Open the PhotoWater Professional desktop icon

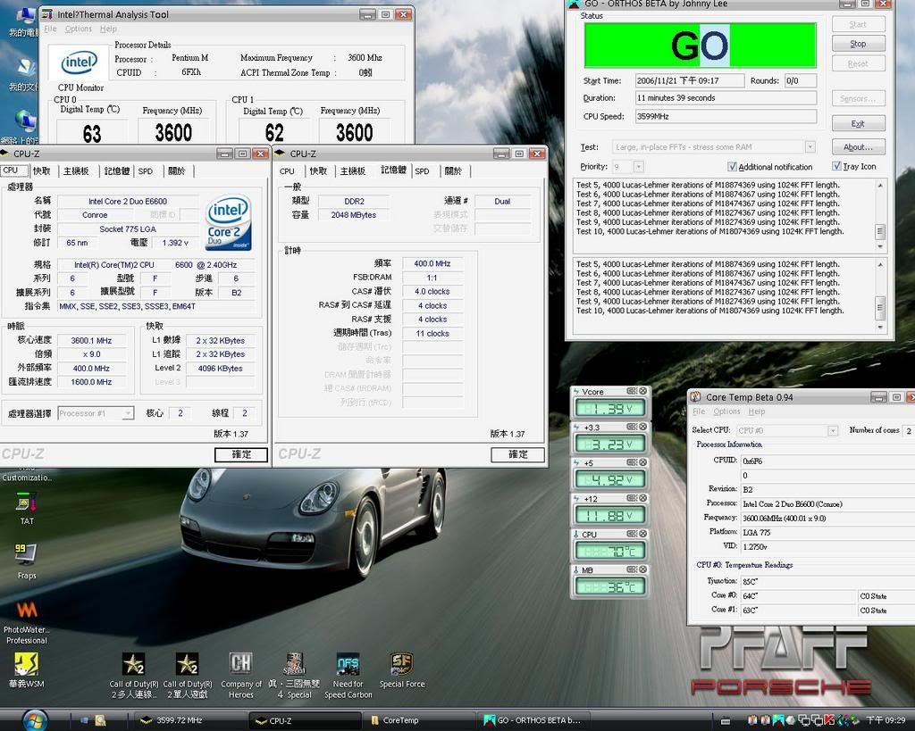(x=27, y=623)
